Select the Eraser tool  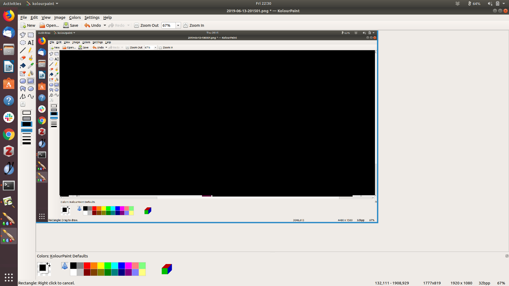(x=23, y=58)
